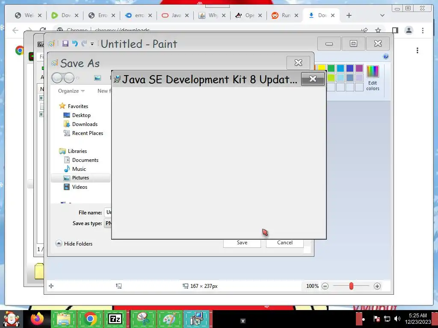Click Chrome's back arrow button
Viewport: 438px width, 328px height.
coord(15,30)
